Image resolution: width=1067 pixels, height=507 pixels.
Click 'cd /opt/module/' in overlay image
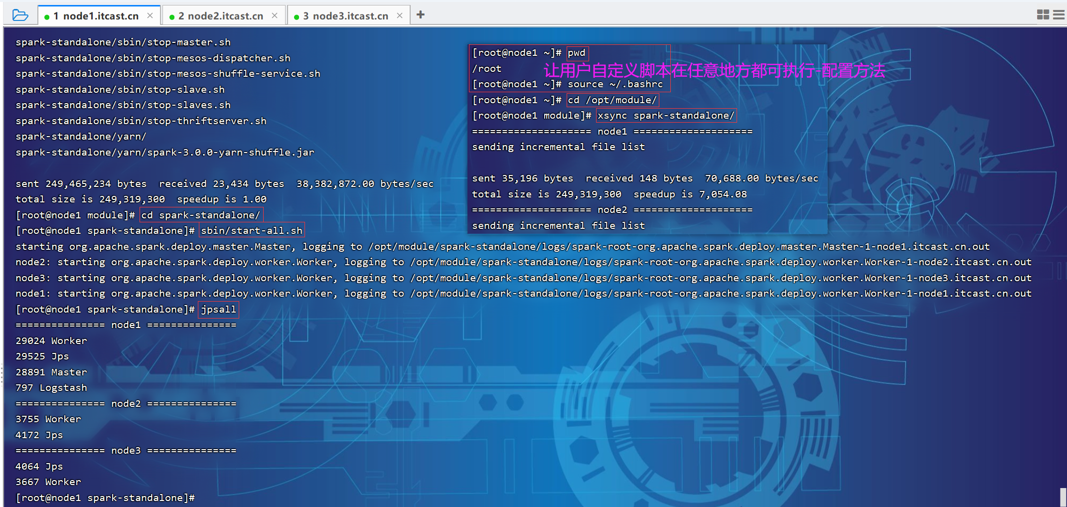pyautogui.click(x=612, y=100)
